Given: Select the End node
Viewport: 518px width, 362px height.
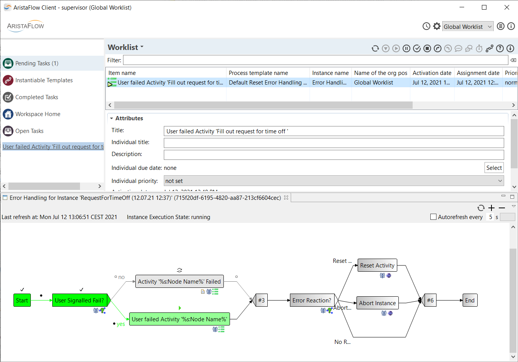Looking at the screenshot, I should tap(470, 300).
